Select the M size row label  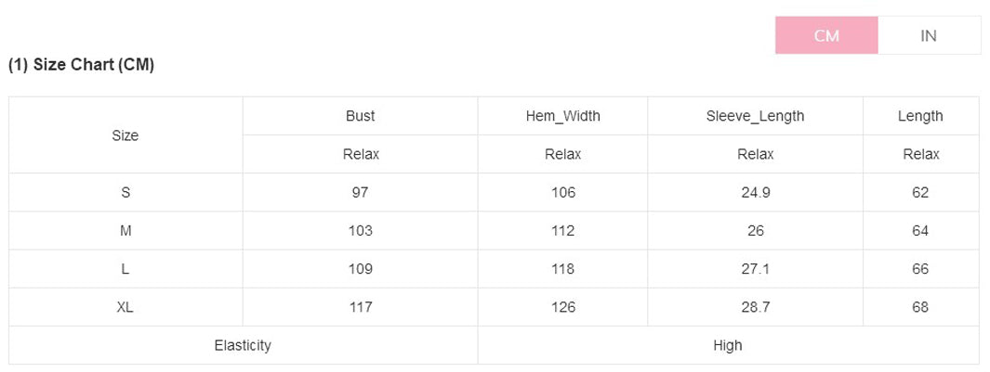click(x=125, y=231)
